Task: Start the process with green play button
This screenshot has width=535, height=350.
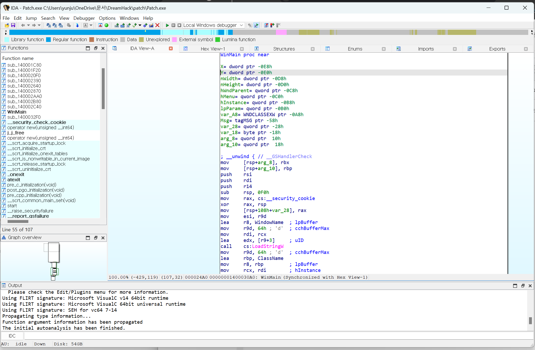Action: point(167,25)
